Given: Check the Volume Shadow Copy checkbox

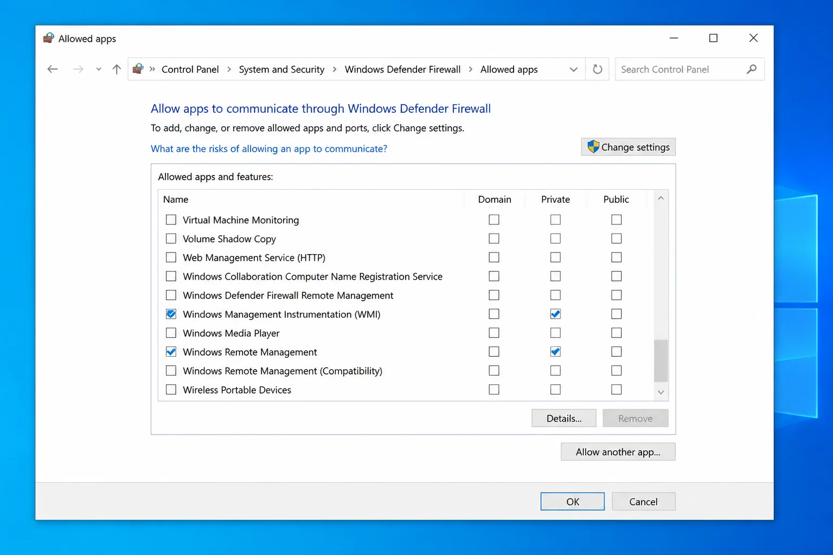Looking at the screenshot, I should point(171,238).
